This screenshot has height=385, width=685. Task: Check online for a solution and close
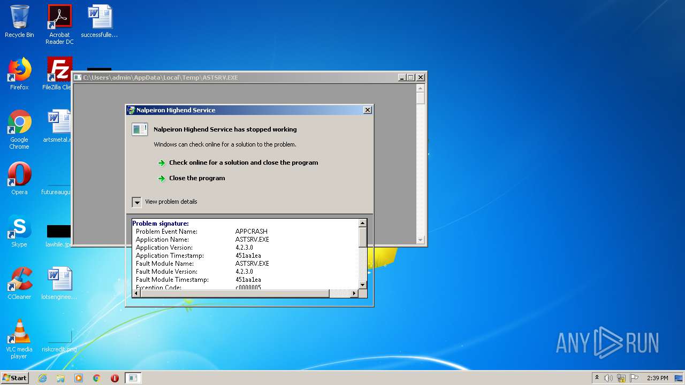coord(243,163)
